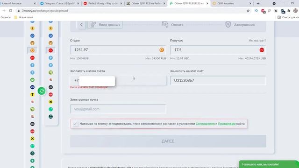This screenshot has width=299, height=168.
Task: Pick dark green bottom icon in receive-currency list
Action: [x=51, y=117]
